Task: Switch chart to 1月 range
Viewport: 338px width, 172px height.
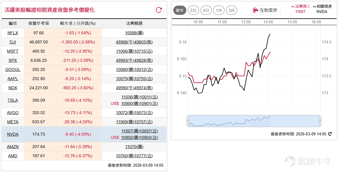Action: [x=219, y=10]
